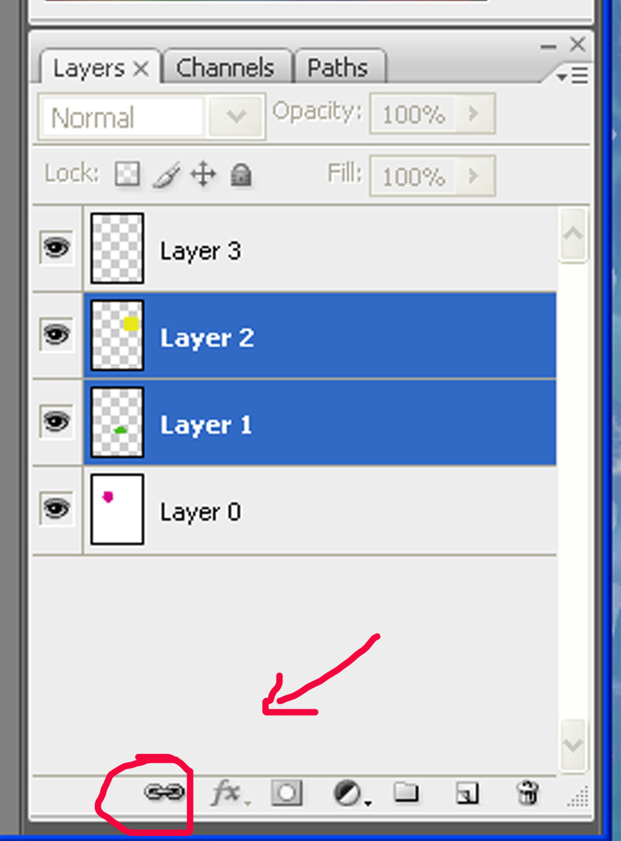Create a new layer
Screen dimensions: 621x841
pyautogui.click(x=467, y=793)
